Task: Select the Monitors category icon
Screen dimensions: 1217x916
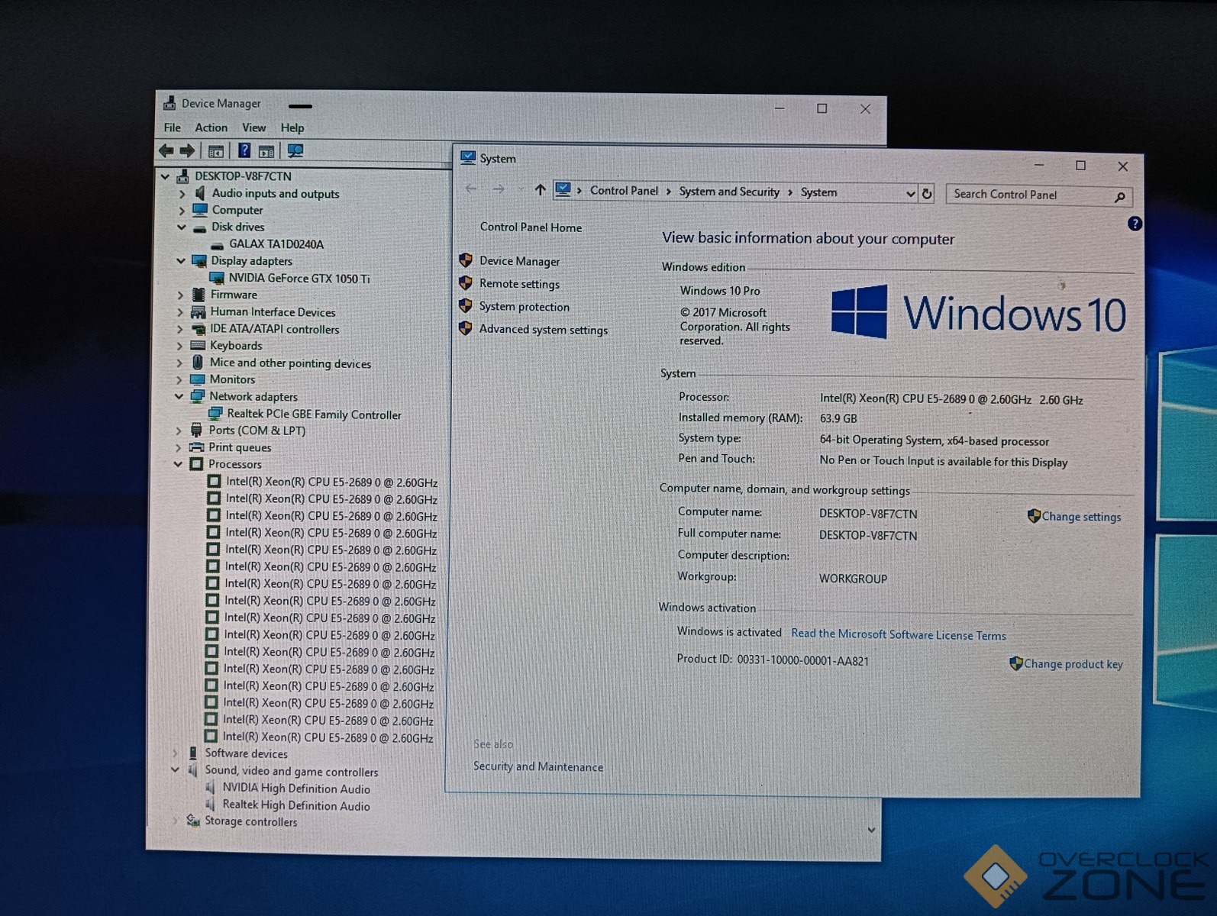Action: [x=198, y=379]
